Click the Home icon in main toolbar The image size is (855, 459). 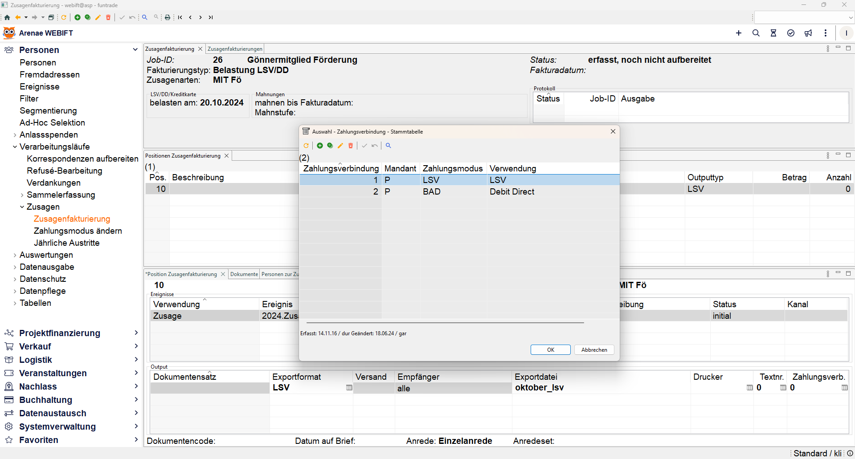pos(7,17)
